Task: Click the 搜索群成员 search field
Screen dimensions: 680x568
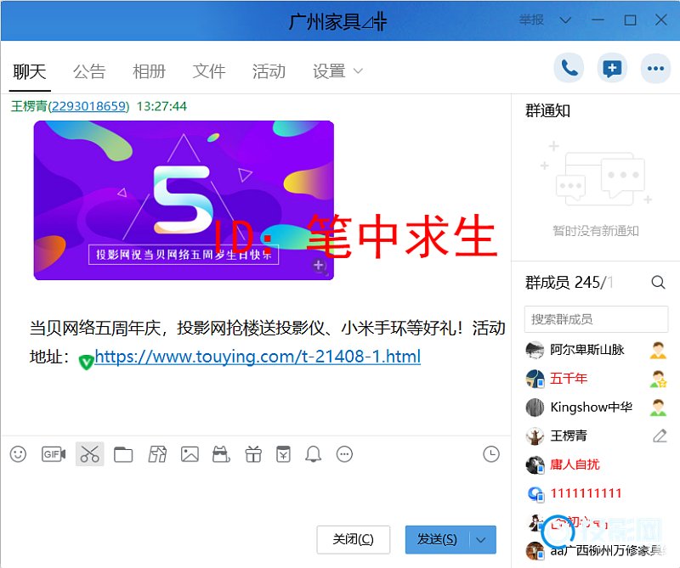Action: (x=596, y=319)
